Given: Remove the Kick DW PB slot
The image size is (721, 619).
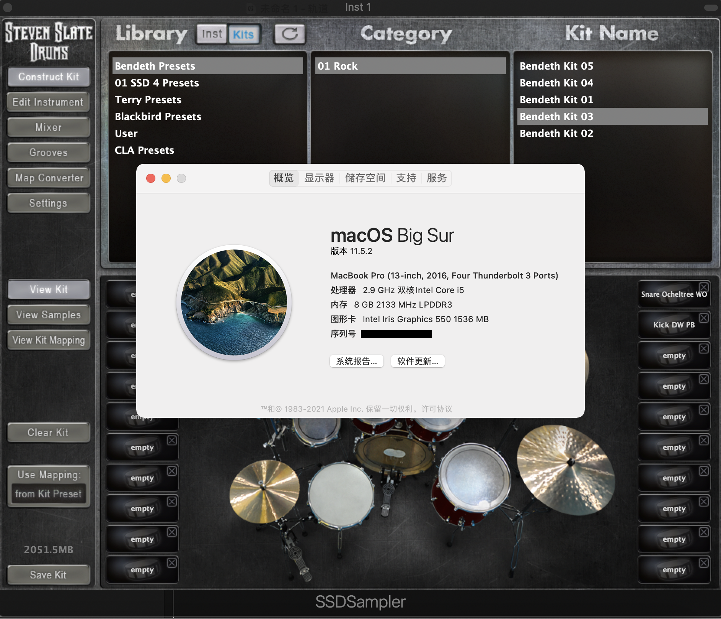Looking at the screenshot, I should coord(703,318).
